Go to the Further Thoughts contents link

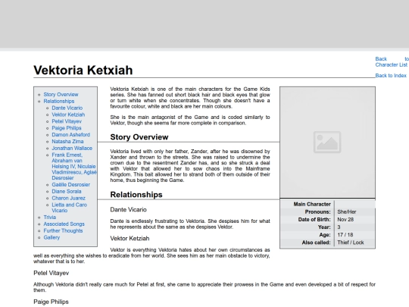63,230
